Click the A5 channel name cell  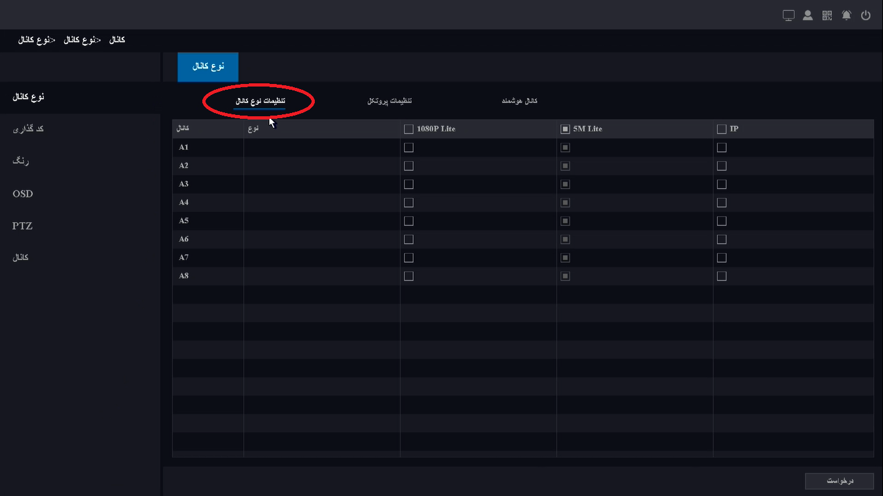pos(207,221)
